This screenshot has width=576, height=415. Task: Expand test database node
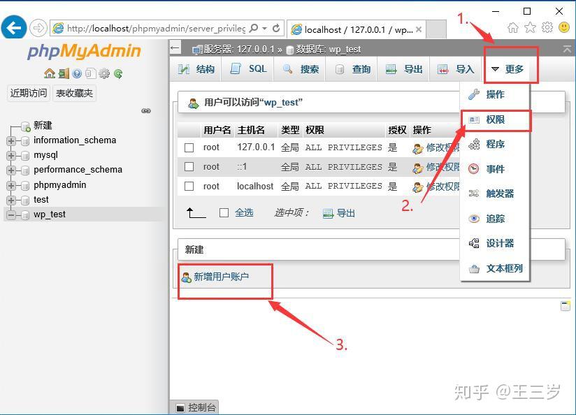[10, 200]
